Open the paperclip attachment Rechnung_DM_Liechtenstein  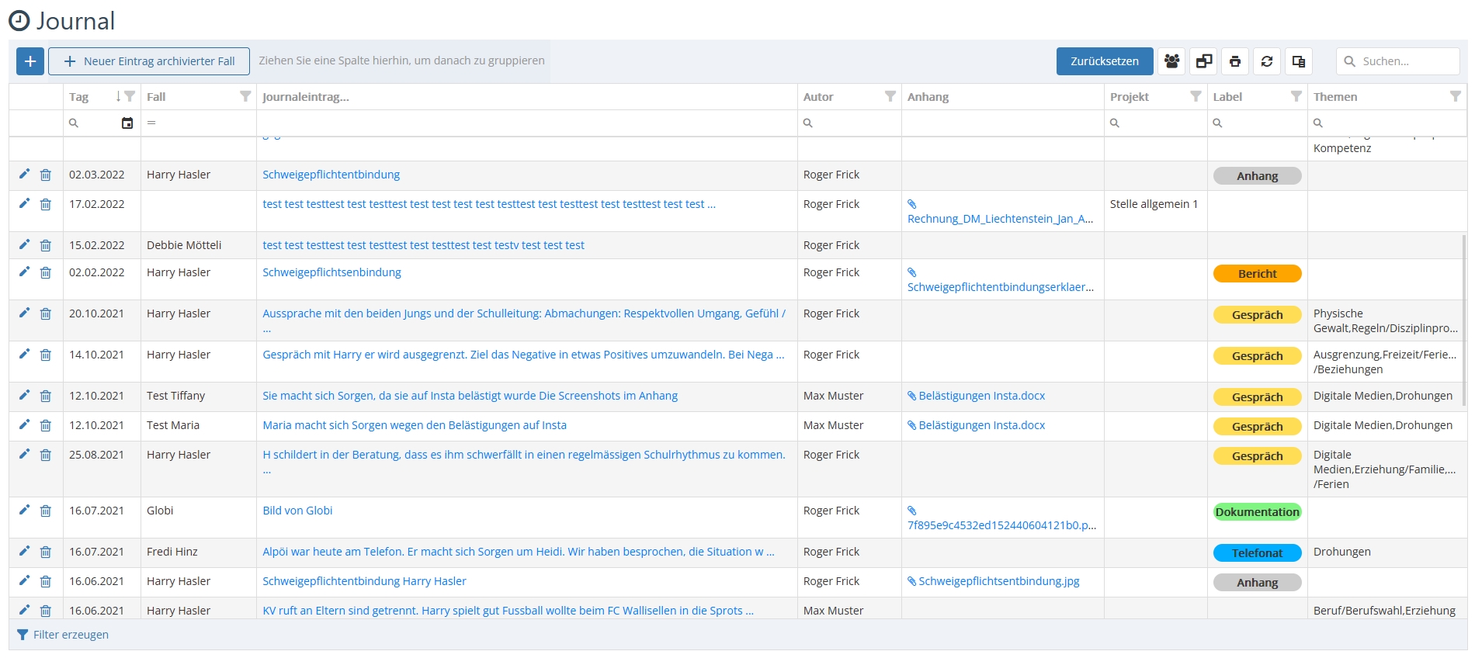click(x=1000, y=219)
